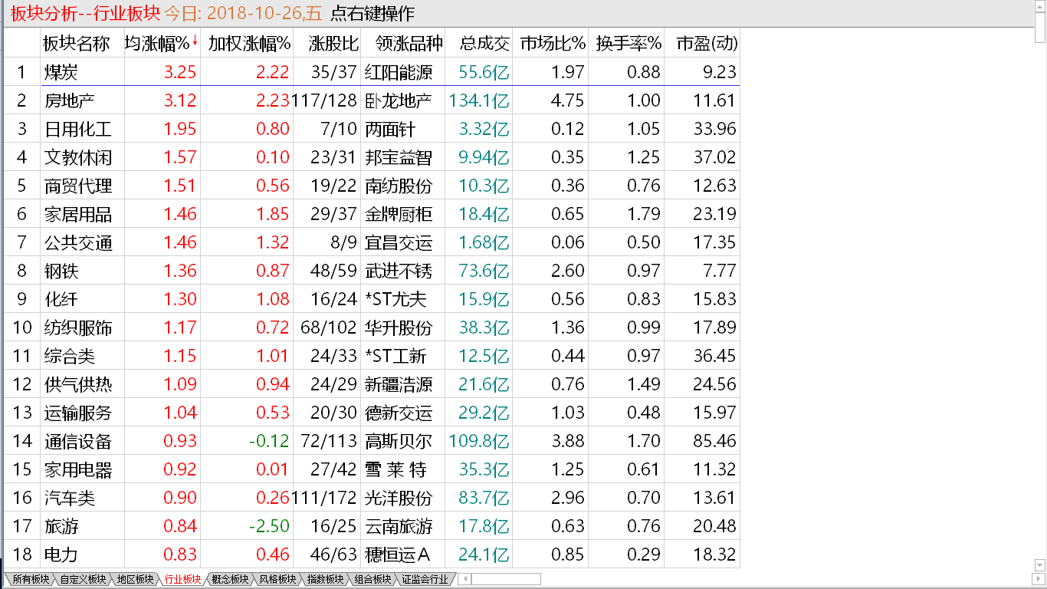Click the vertical scrollbar up arrow
Image resolution: width=1047 pixels, height=589 pixels.
pos(1039,5)
